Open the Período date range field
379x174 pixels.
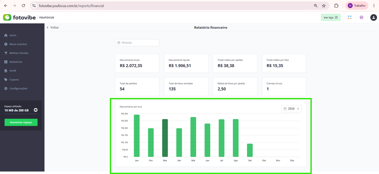point(137,43)
